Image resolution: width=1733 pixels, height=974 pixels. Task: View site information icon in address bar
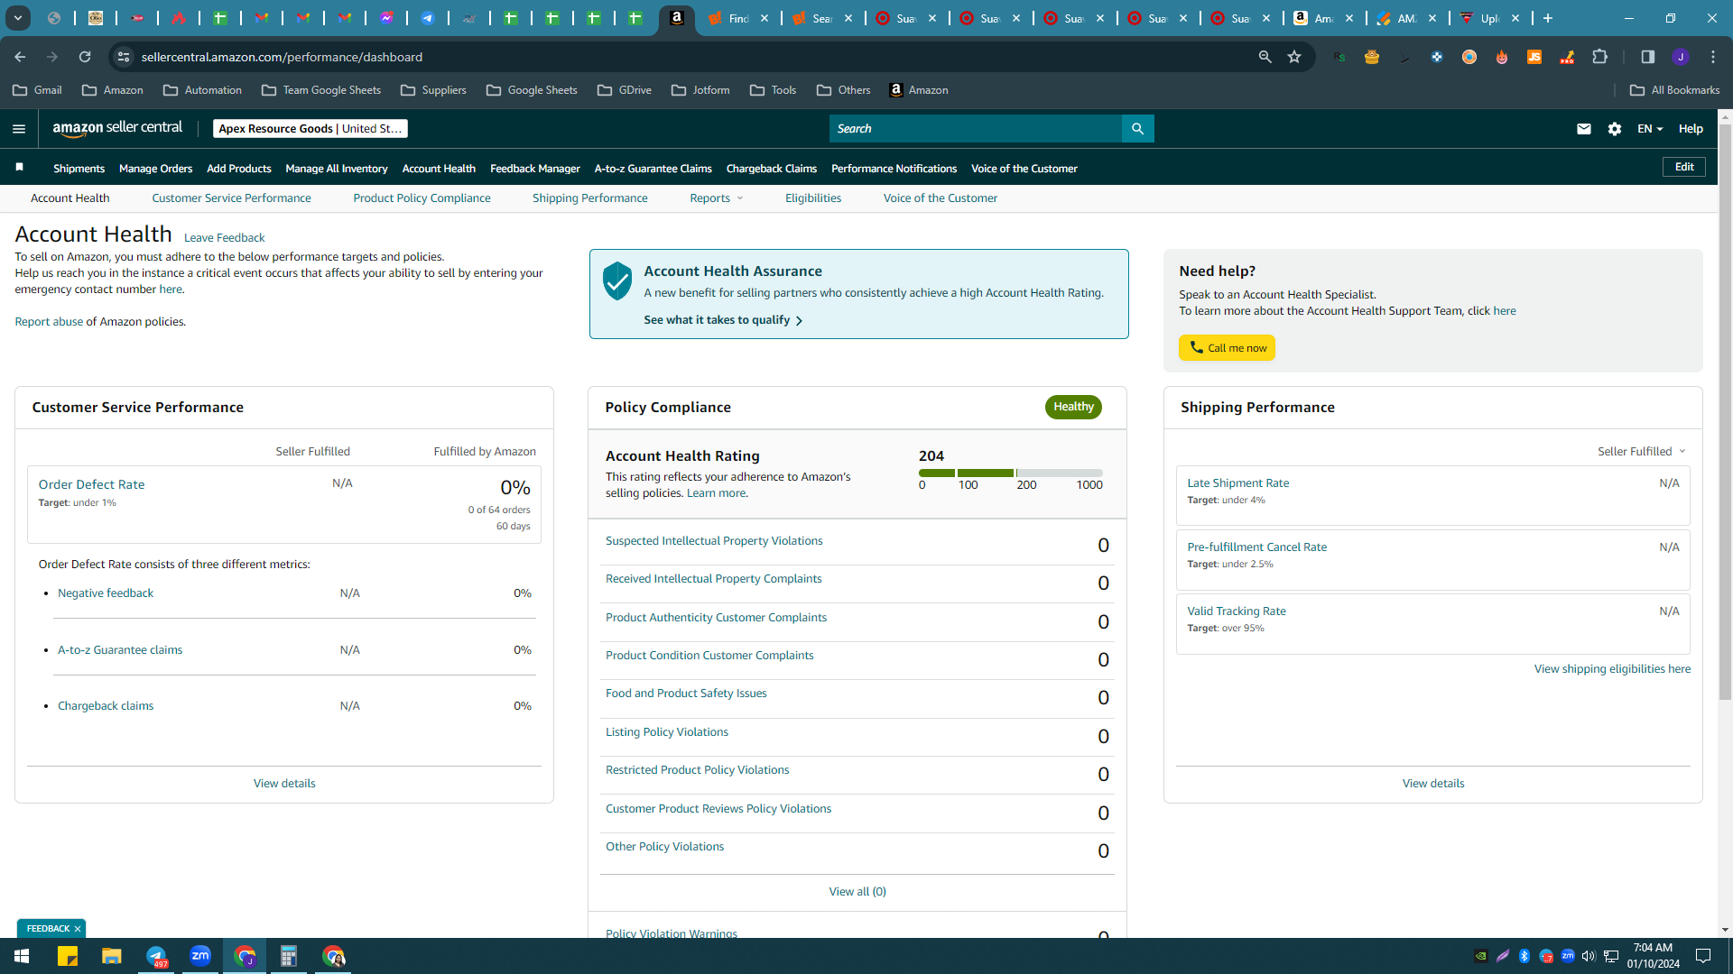tap(124, 57)
